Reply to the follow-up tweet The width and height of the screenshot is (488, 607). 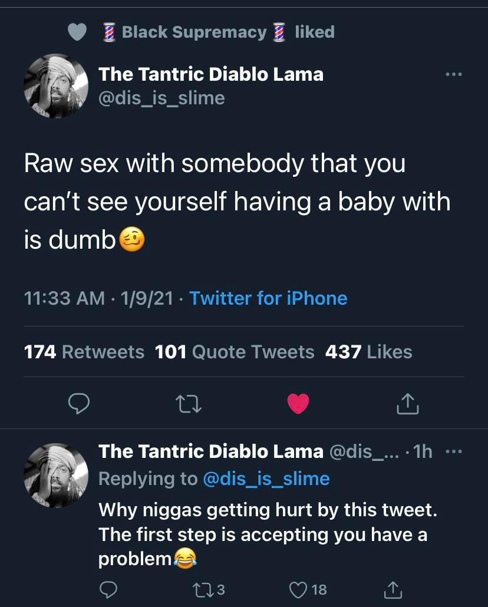108,589
